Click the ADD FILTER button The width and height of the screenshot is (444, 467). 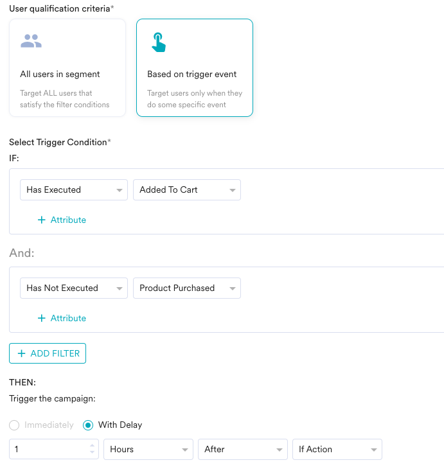pos(48,353)
